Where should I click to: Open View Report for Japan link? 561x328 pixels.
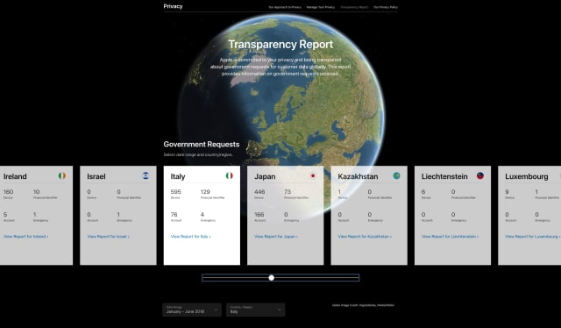coord(276,236)
